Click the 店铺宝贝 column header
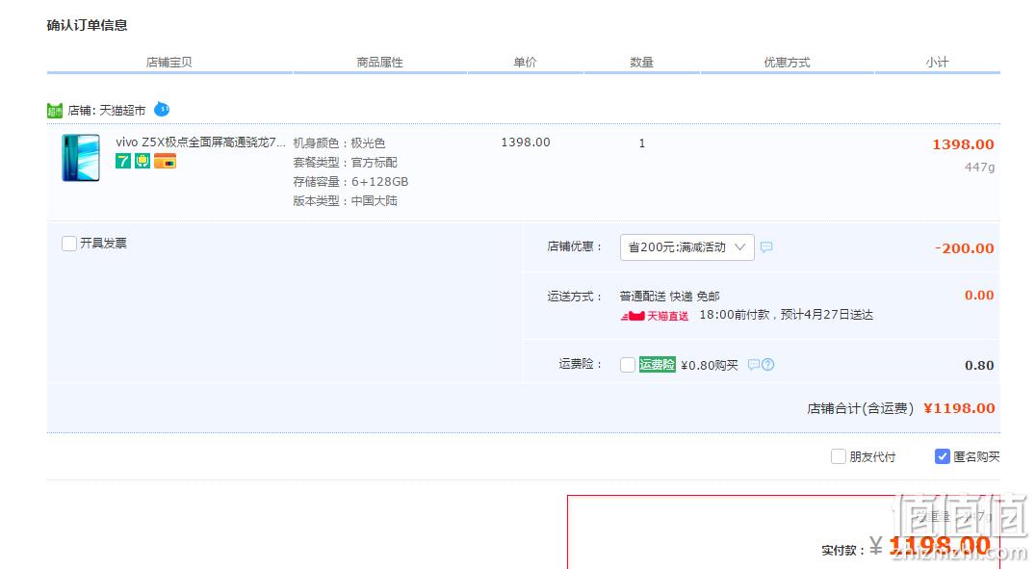Viewport: 1036px width, 569px height. tap(169, 63)
